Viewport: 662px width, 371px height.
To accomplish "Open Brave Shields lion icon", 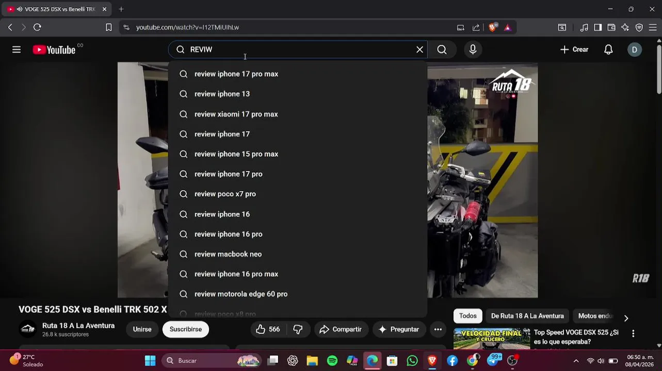I will [x=493, y=27].
